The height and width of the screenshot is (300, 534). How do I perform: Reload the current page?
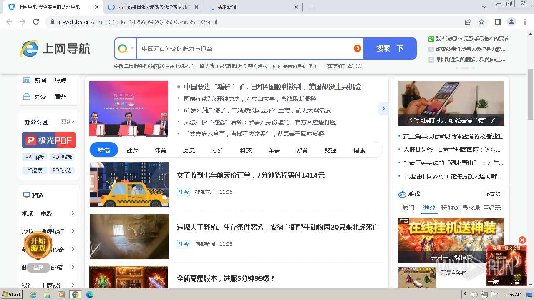36,22
